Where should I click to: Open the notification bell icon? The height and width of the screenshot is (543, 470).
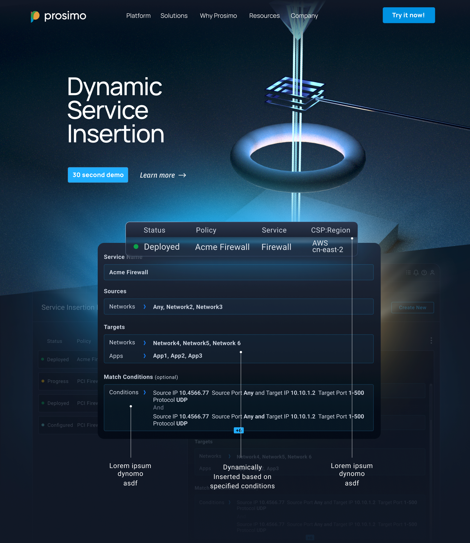[416, 272]
